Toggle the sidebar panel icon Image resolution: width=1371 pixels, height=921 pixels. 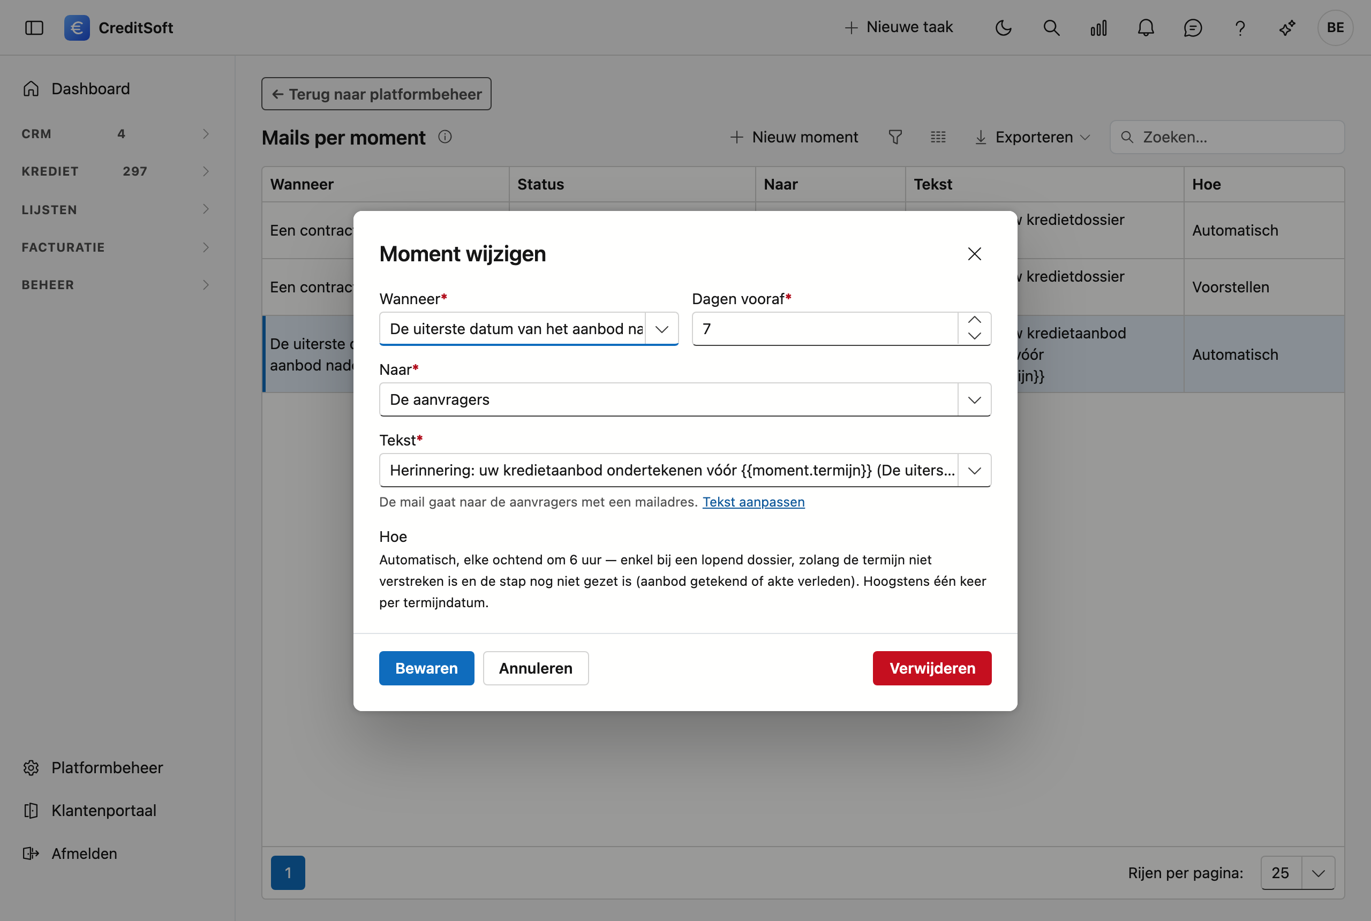click(34, 28)
